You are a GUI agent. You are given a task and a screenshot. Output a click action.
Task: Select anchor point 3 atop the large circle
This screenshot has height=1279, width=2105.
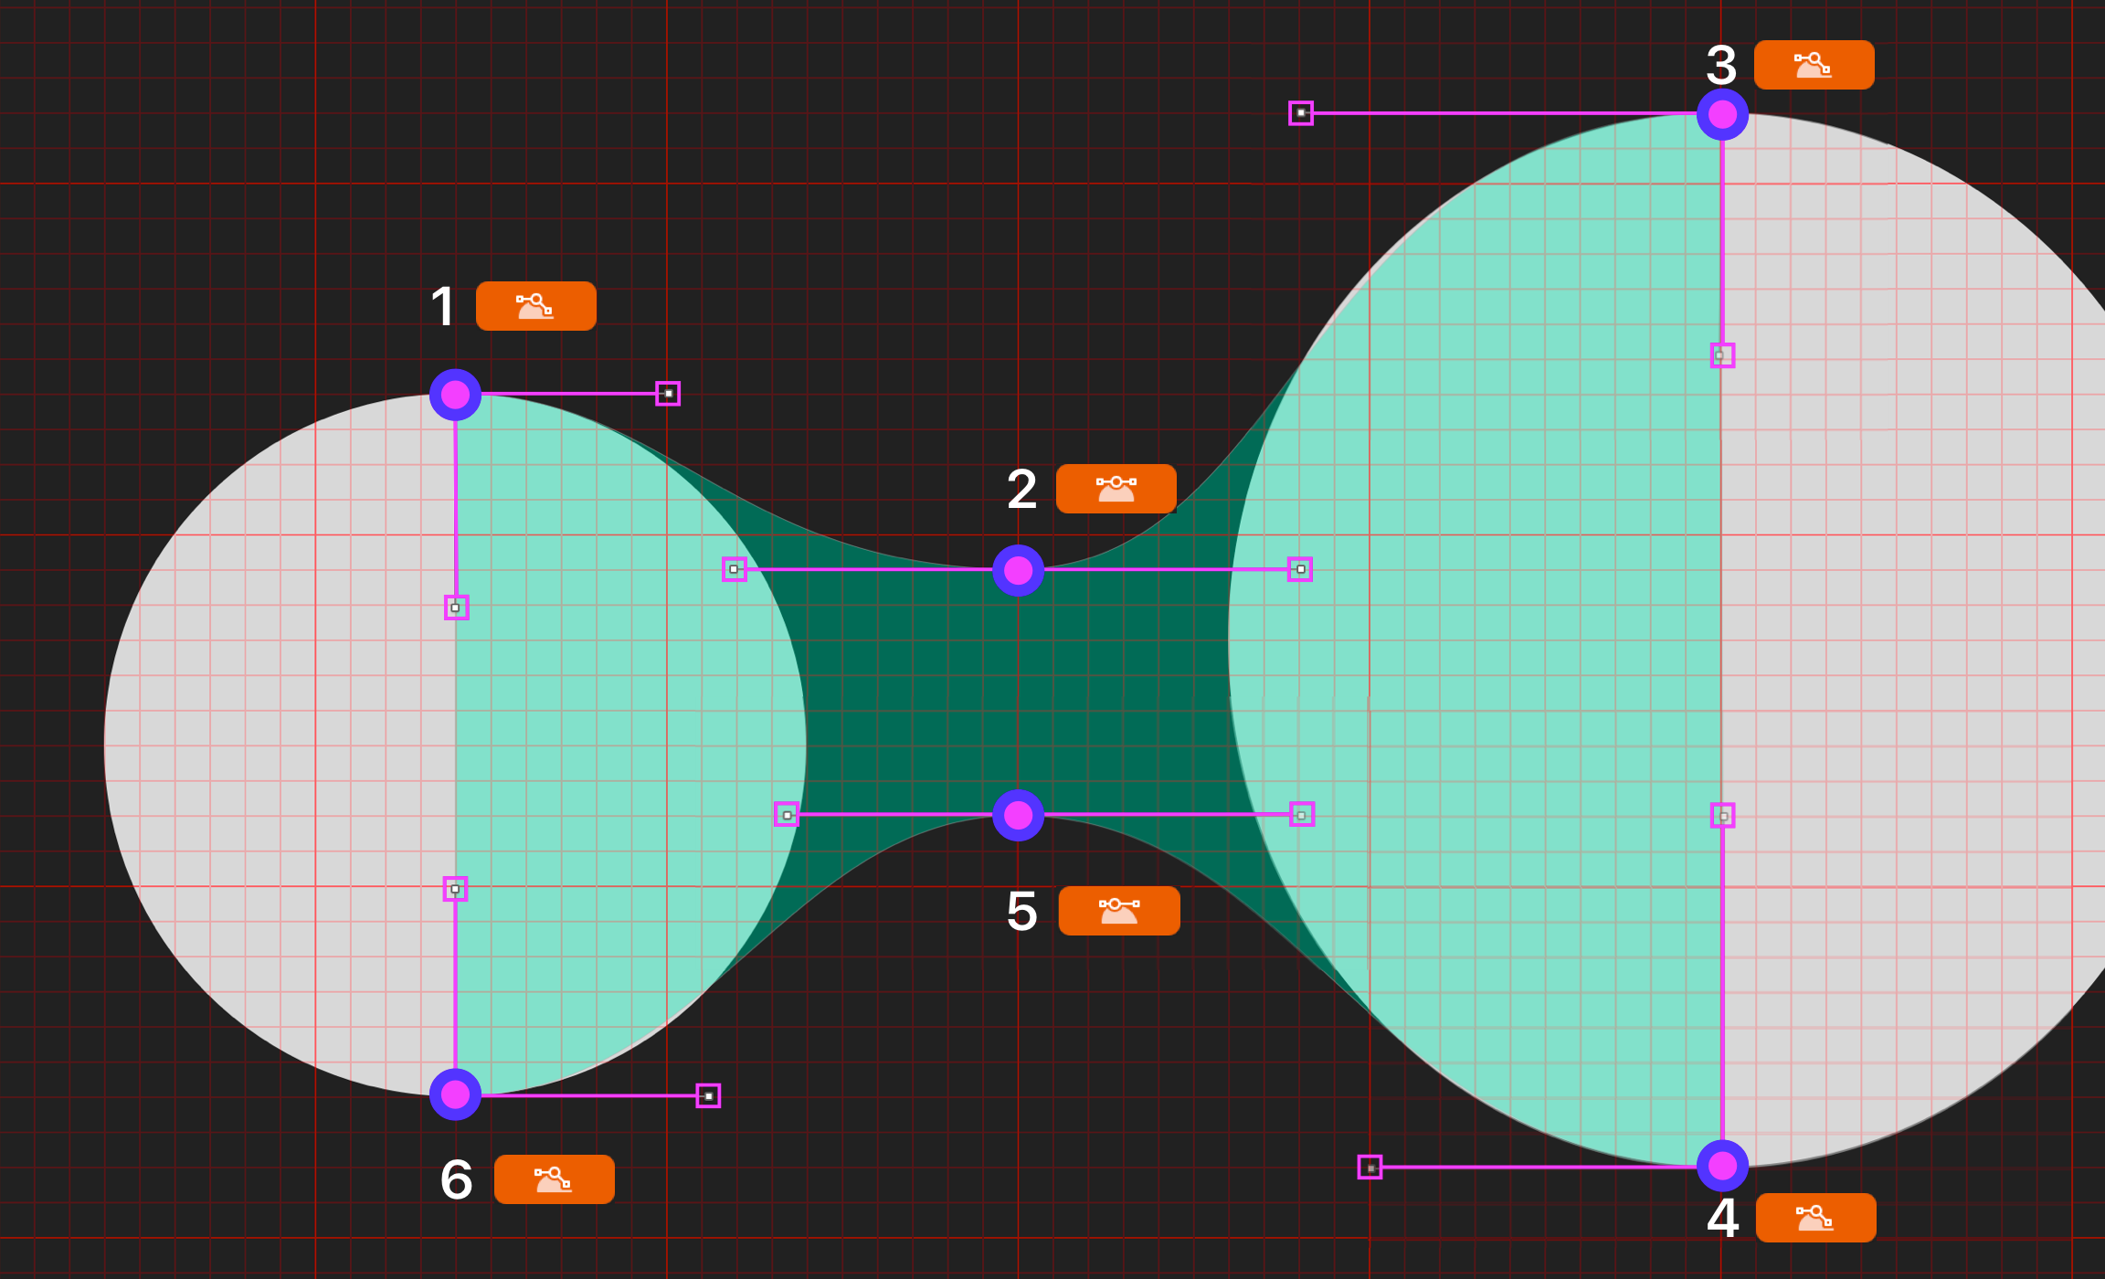[x=1722, y=115]
